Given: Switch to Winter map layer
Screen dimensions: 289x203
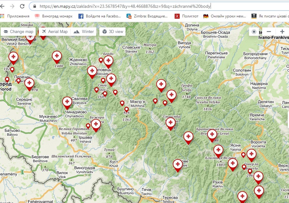Looking at the screenshot, I should (84, 31).
